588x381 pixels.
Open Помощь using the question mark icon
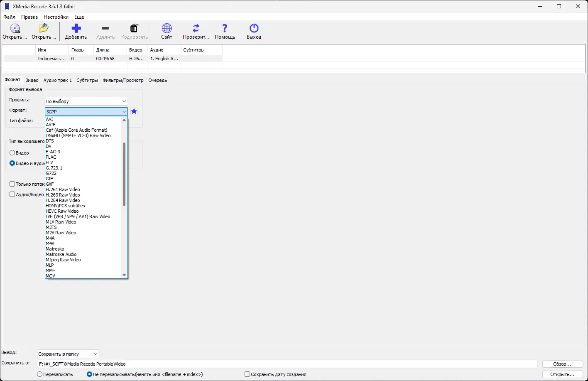click(225, 29)
